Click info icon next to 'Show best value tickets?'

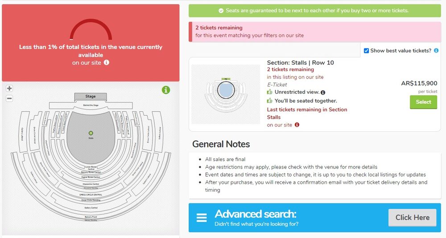click(x=436, y=51)
